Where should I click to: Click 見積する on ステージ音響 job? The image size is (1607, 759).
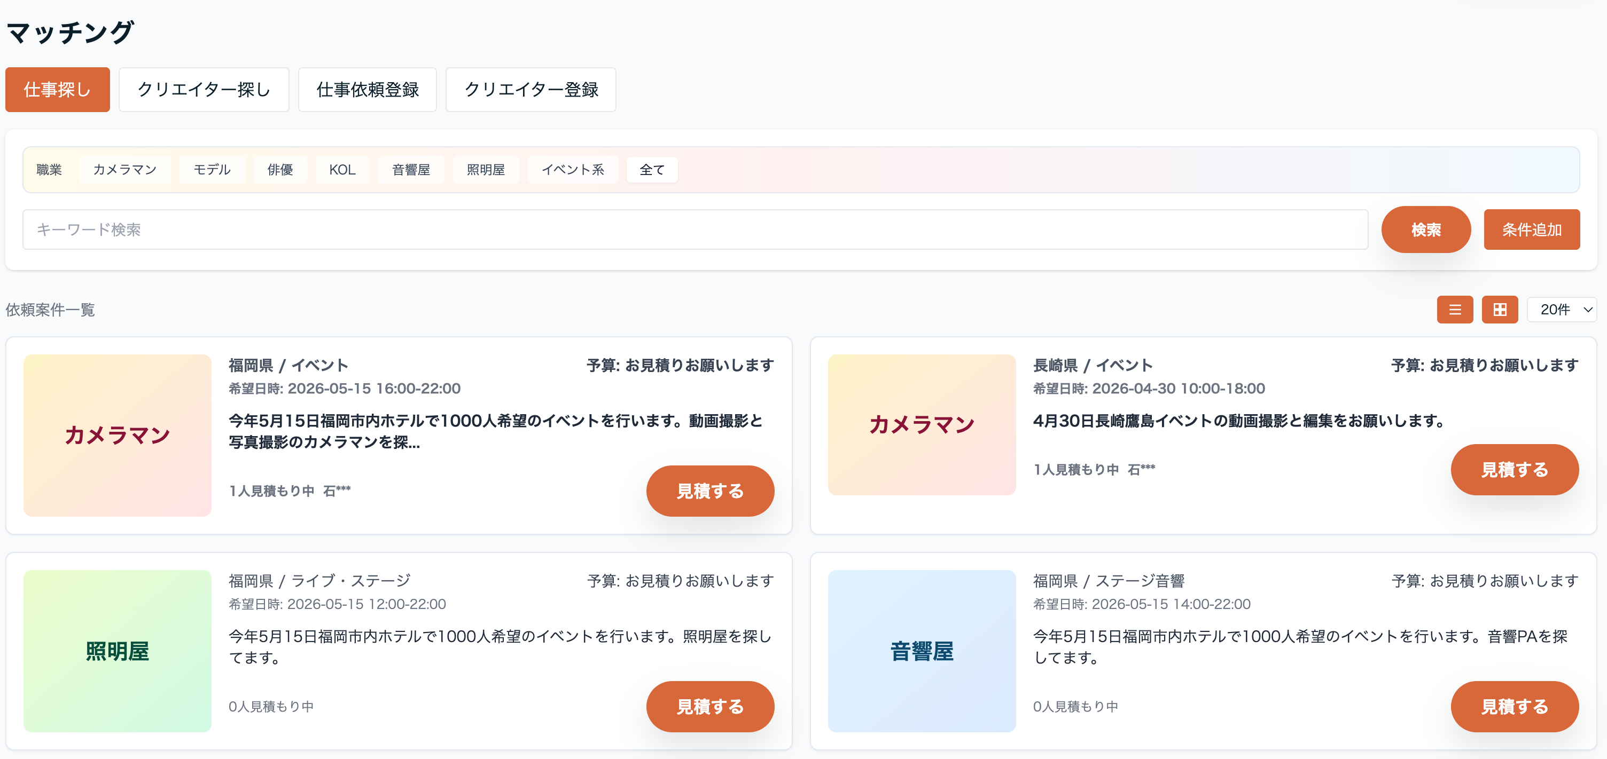point(1514,706)
